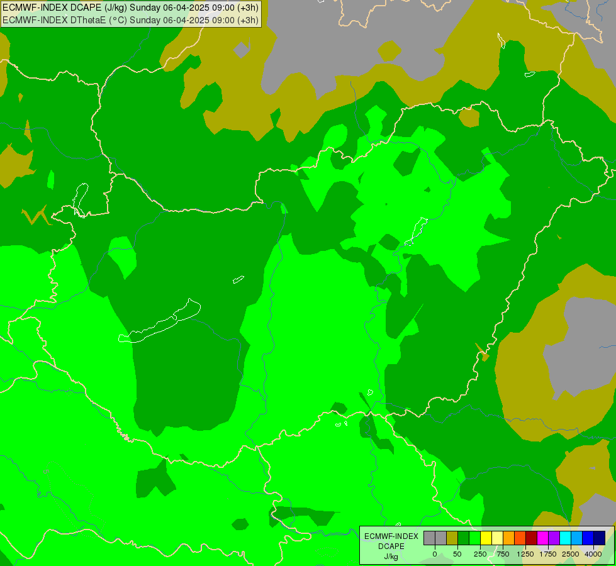Click the magenta legend swatch
616x566 pixels.
(543, 538)
